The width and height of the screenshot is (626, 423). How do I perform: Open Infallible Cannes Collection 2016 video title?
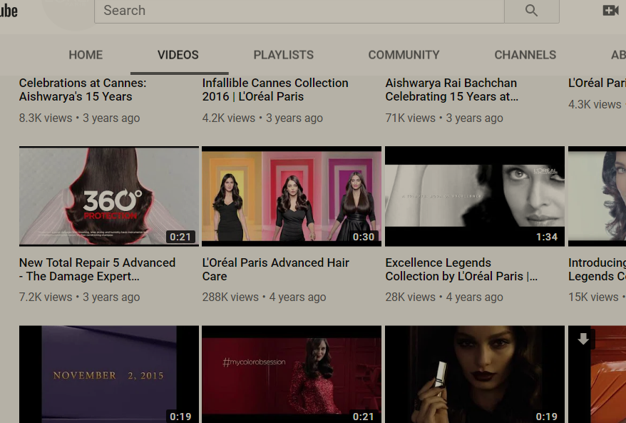(275, 90)
